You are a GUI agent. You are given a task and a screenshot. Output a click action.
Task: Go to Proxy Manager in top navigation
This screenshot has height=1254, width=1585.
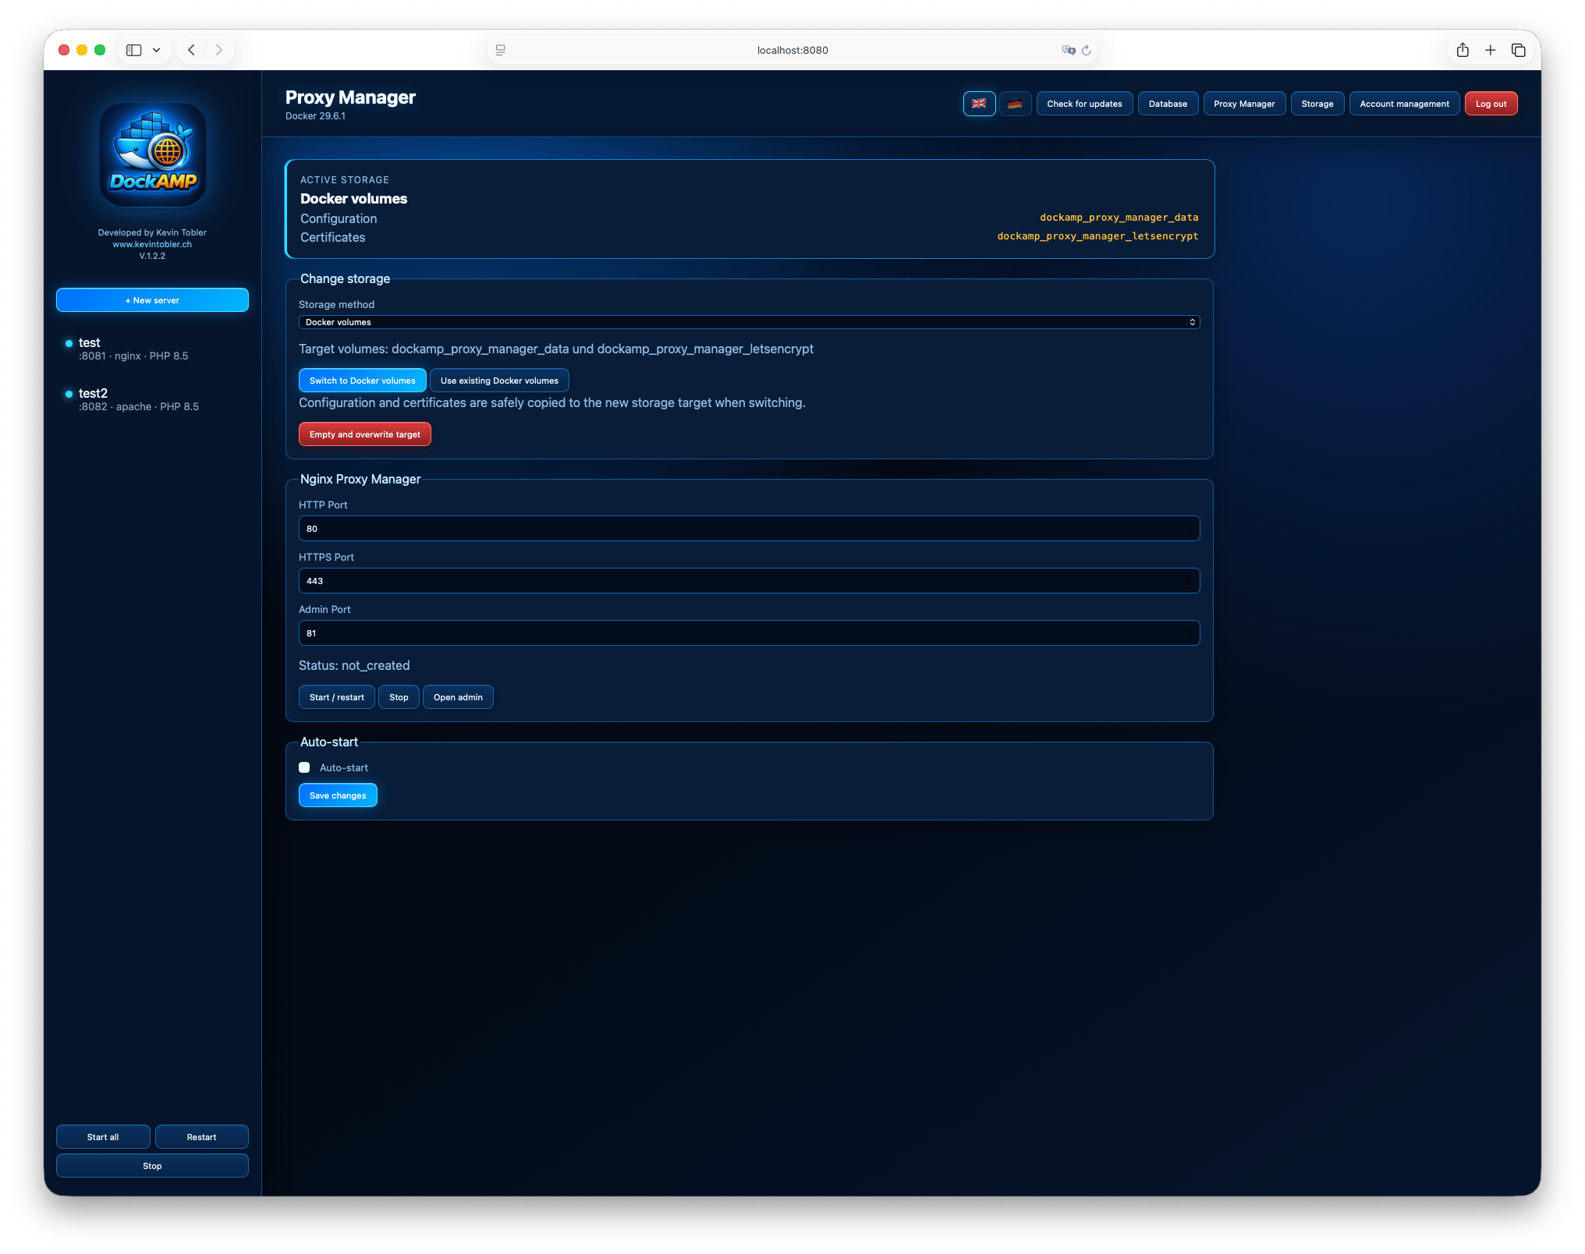point(1244,104)
